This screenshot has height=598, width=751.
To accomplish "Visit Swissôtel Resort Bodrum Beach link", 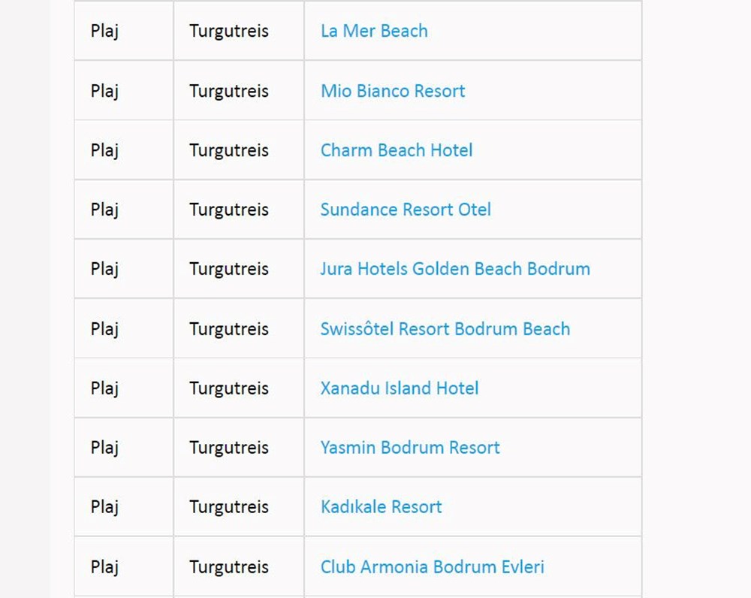I will click(445, 329).
